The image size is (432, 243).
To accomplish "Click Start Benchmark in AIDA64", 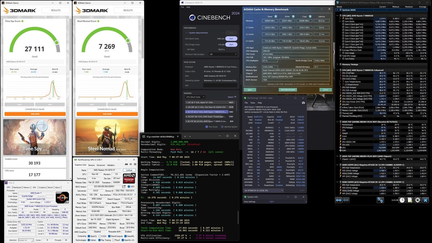I will click(x=288, y=90).
